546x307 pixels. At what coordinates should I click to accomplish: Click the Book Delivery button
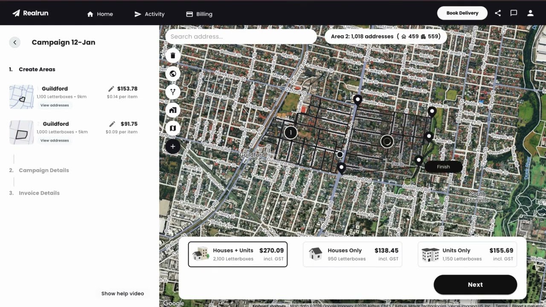(462, 13)
